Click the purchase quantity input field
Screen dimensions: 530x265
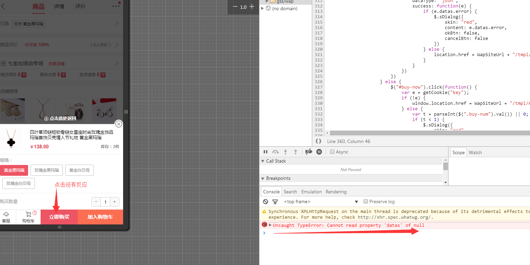(105, 202)
